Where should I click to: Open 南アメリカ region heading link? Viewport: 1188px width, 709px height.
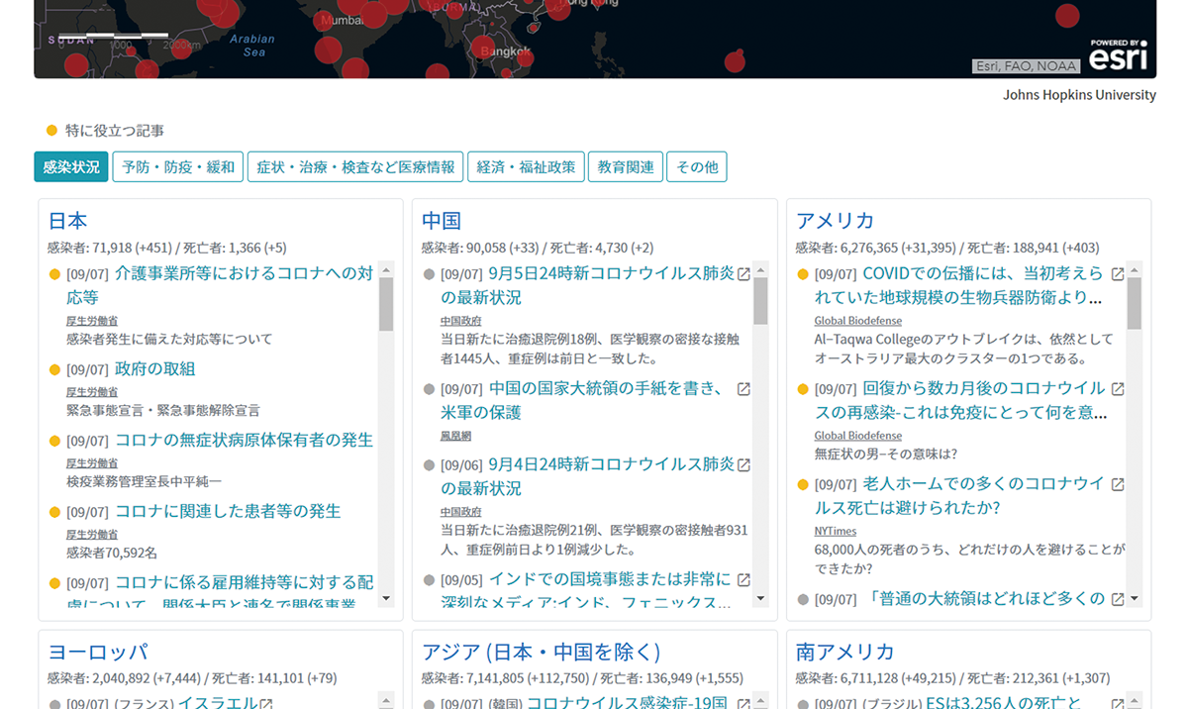pyautogui.click(x=845, y=652)
